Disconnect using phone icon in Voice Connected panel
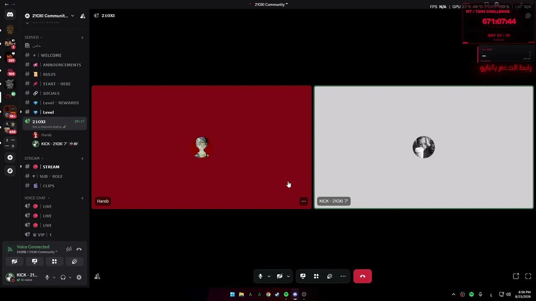 coord(79,249)
